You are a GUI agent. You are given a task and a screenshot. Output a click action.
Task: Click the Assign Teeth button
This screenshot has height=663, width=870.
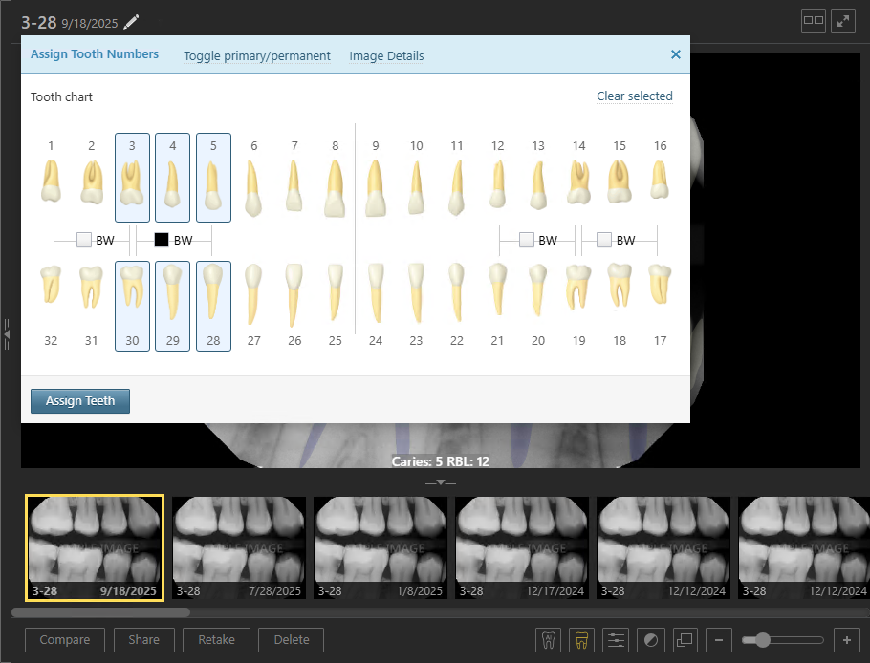click(x=80, y=401)
